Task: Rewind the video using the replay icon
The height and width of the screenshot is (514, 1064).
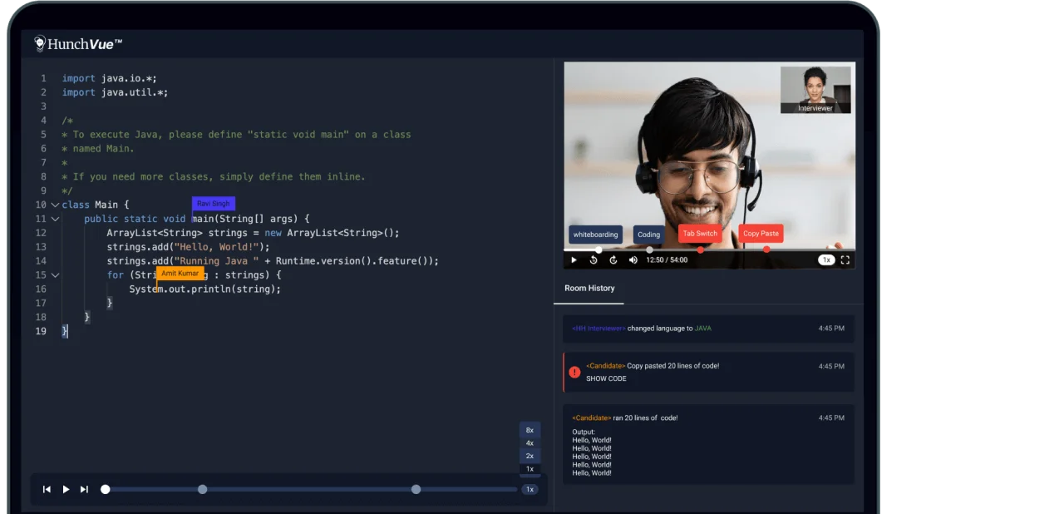Action: (594, 260)
